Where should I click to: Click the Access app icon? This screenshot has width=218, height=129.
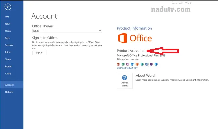point(118,64)
